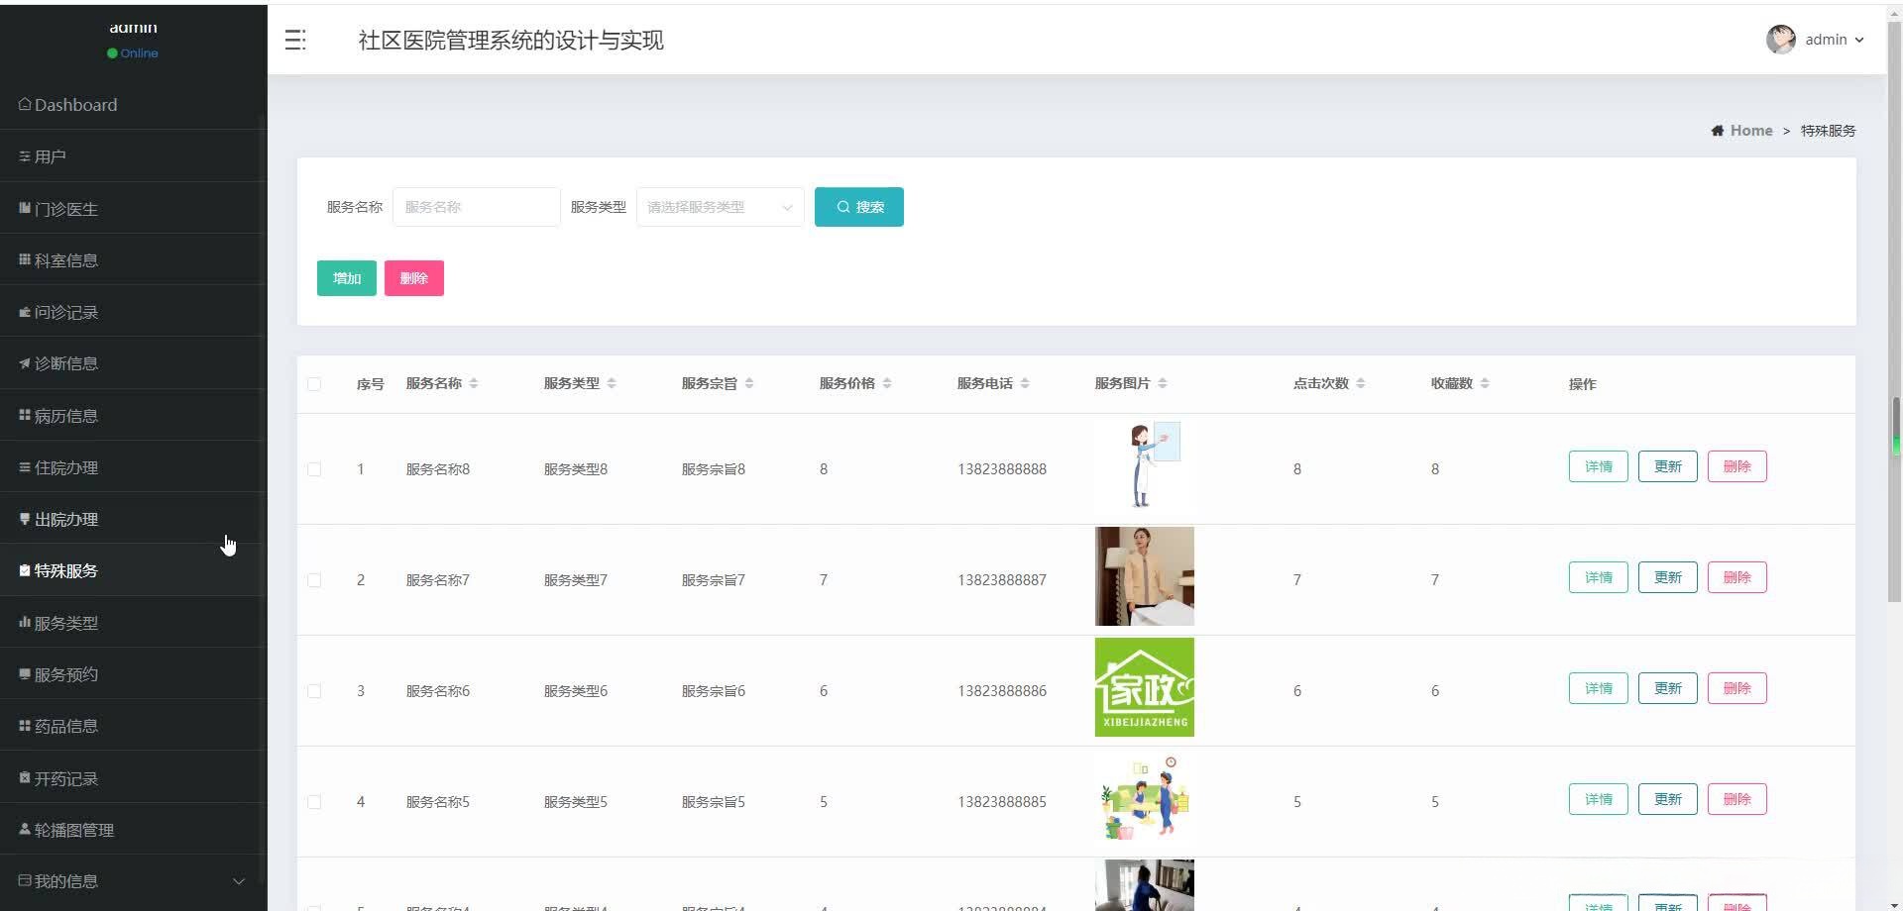Sort by 服务名称 column arrows

coord(474,384)
